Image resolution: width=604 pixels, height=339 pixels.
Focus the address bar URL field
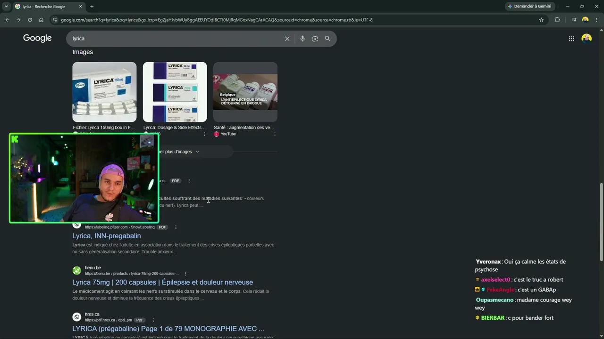(297, 20)
